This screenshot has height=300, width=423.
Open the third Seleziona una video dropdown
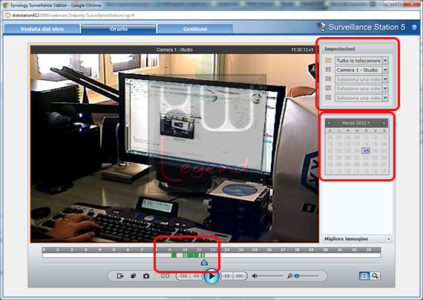(361, 98)
